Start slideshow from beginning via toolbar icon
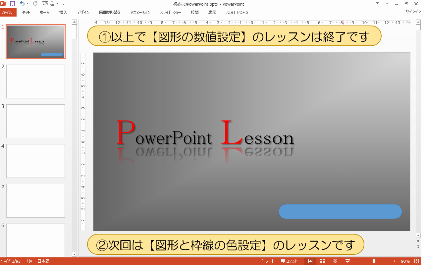The image size is (424, 265). click(45, 4)
